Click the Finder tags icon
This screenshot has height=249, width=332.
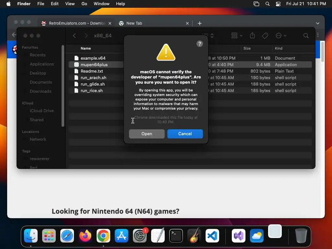[265, 36]
